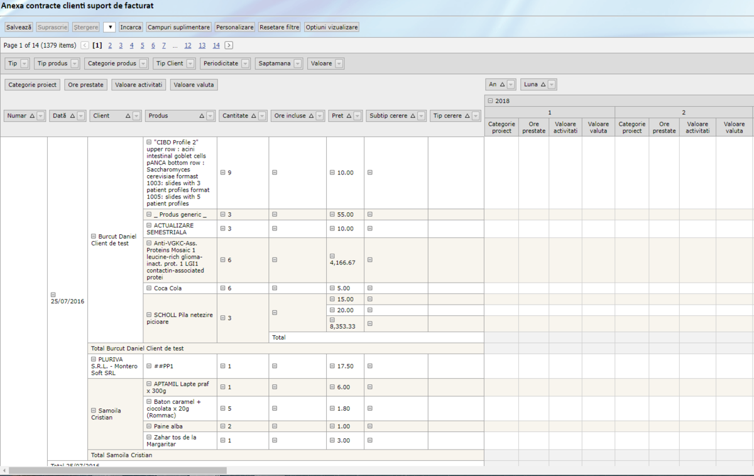Viewport: 754px width, 476px height.
Task: Click the horizontal scrollbar thumb
Action: coord(117,470)
